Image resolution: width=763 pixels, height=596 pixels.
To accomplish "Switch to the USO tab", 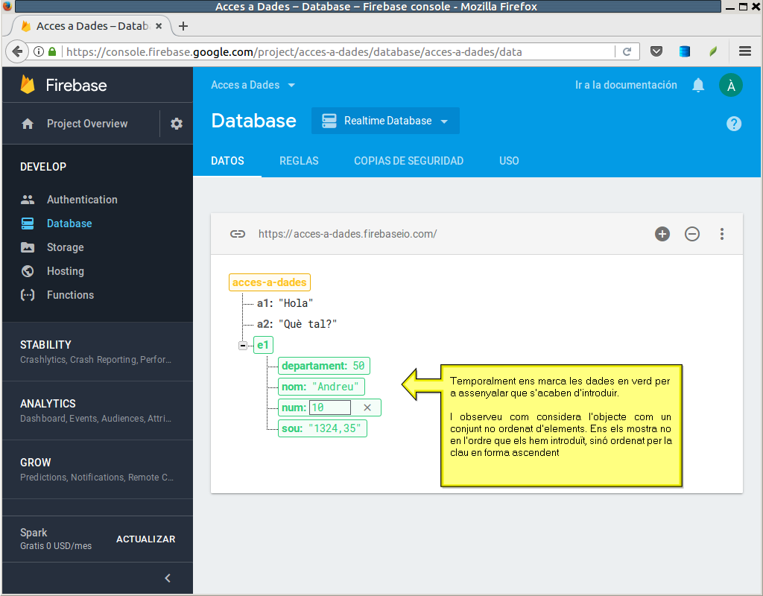I will click(x=509, y=161).
